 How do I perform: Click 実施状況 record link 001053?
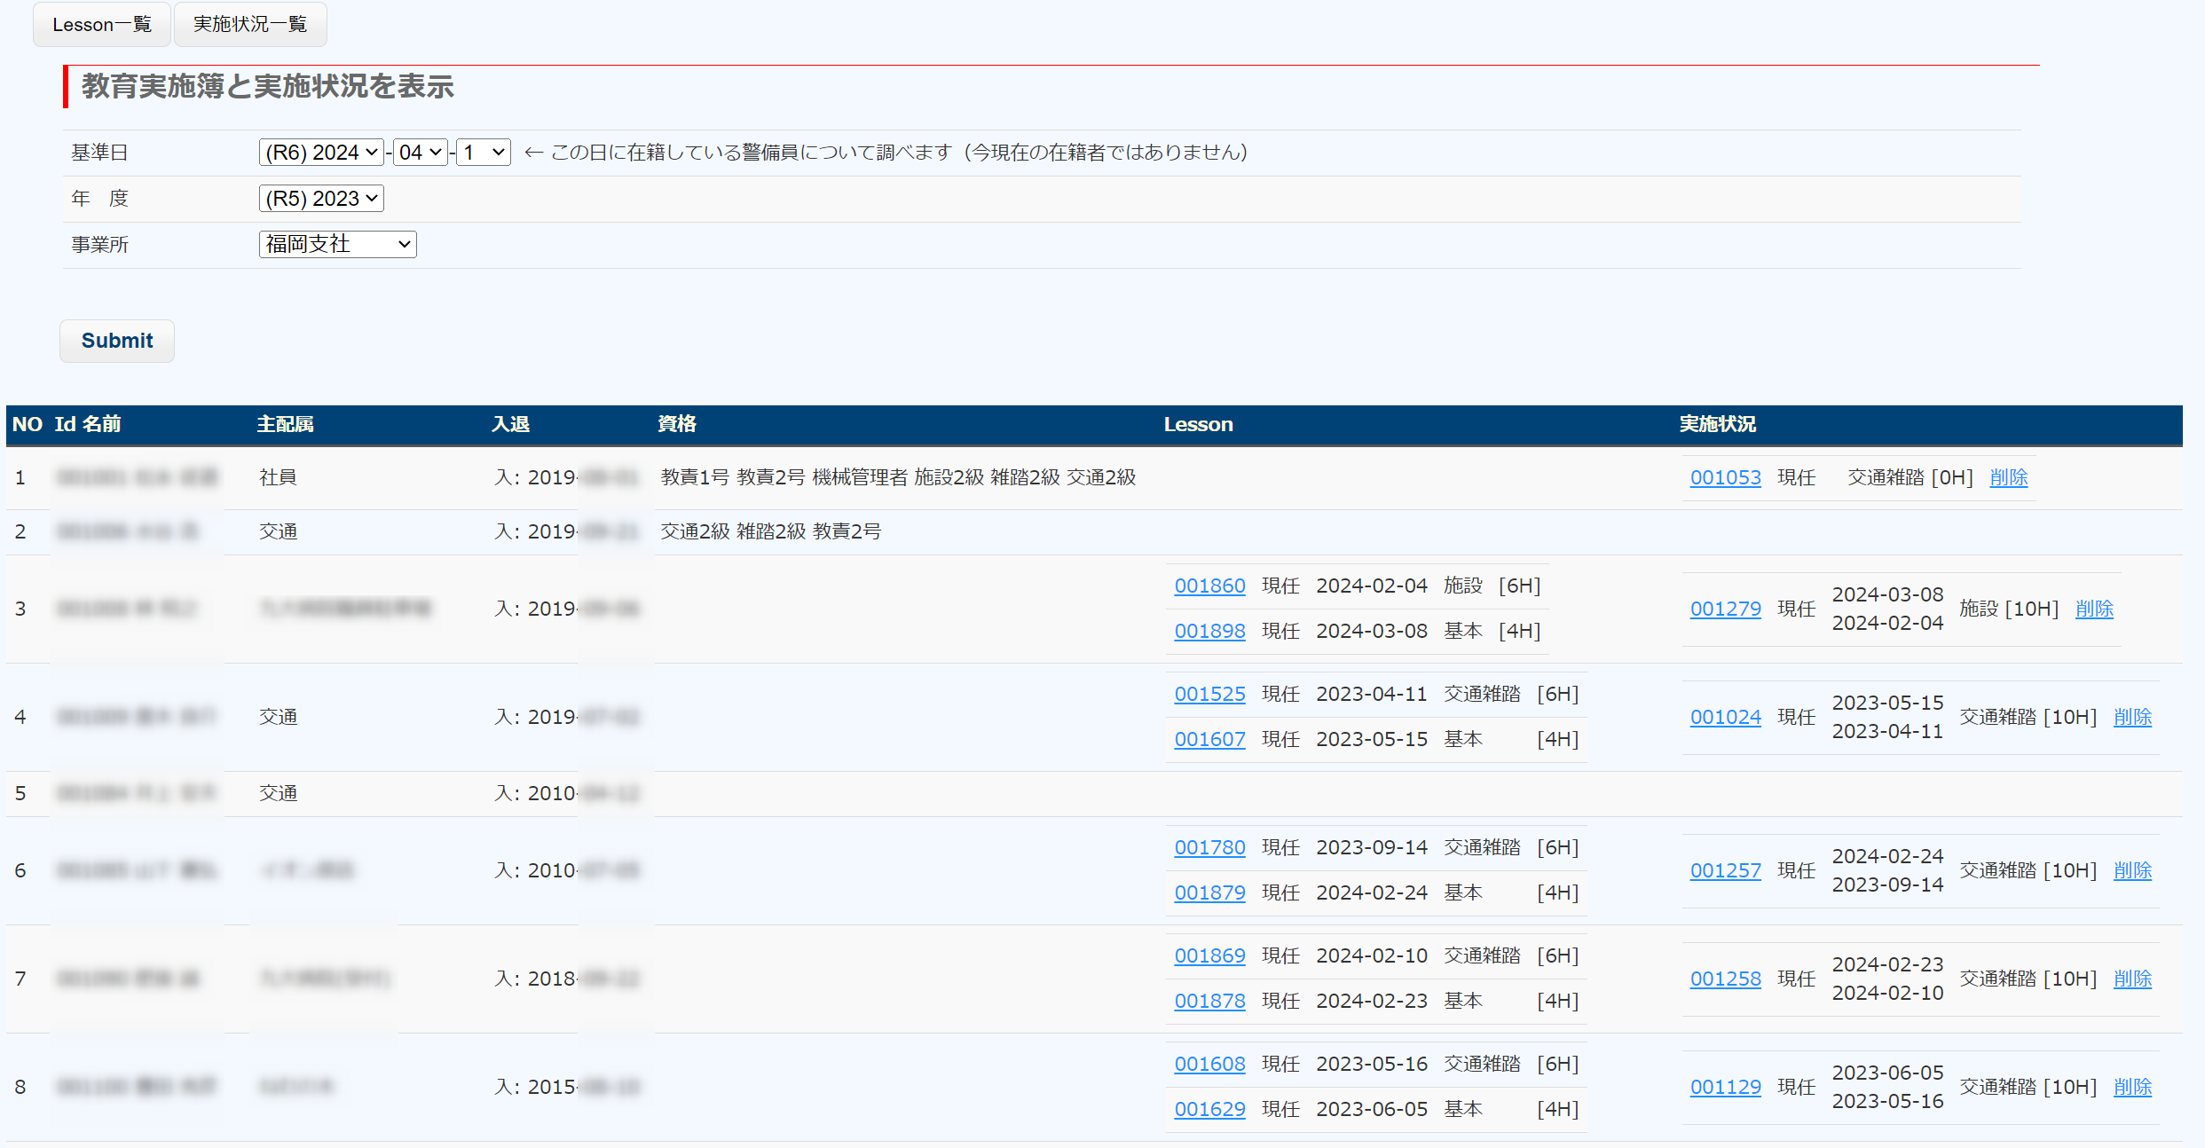click(1725, 478)
